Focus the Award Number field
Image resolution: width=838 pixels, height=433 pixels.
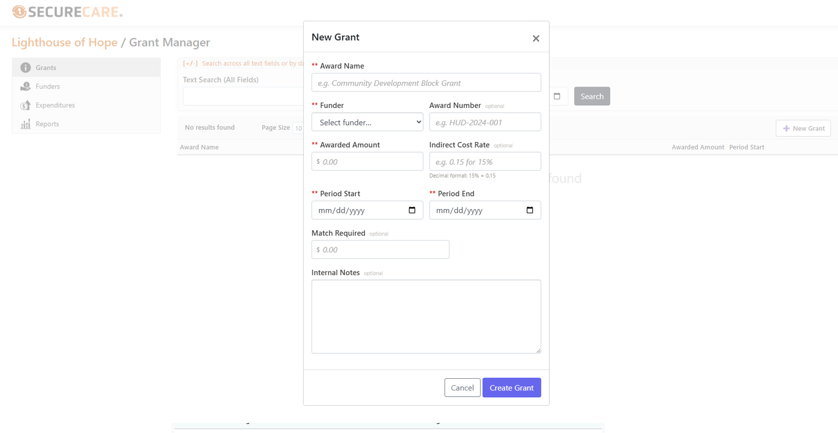tap(485, 122)
